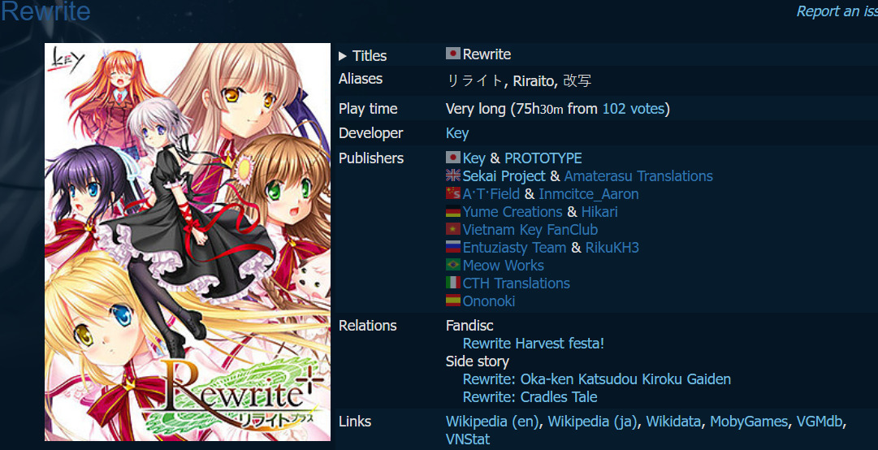The height and width of the screenshot is (450, 878).
Task: Open Rewrite Harvest festa! fandisc page
Action: [534, 343]
